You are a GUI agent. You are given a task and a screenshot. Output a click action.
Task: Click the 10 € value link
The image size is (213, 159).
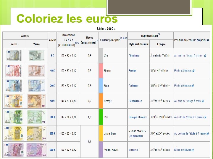[52, 71]
